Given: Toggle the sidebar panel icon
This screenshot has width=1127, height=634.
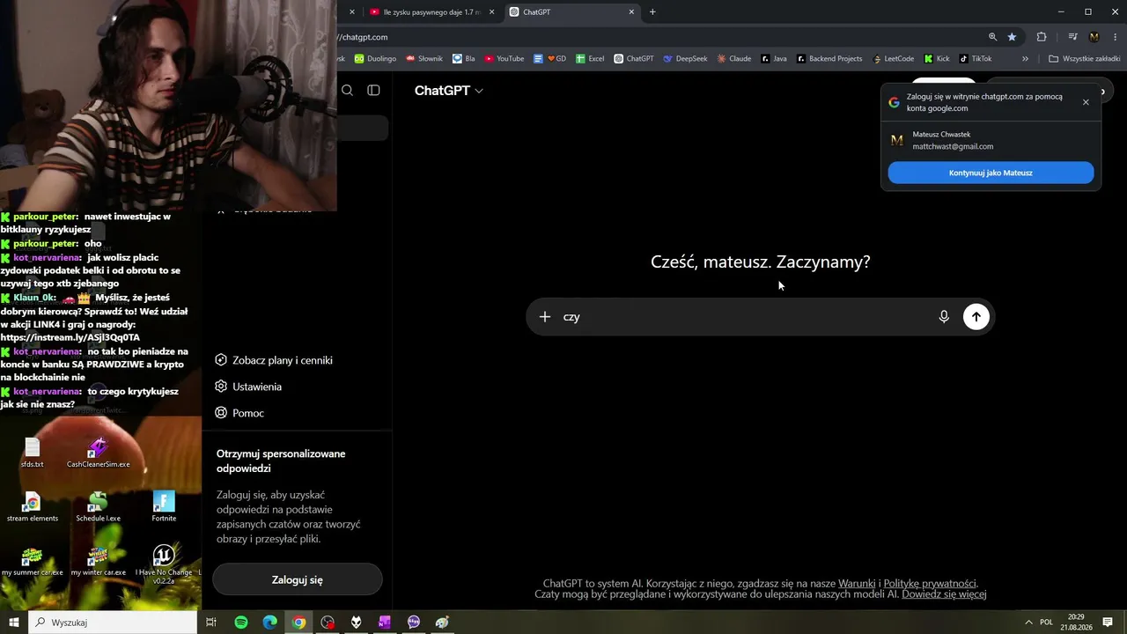Looking at the screenshot, I should pyautogui.click(x=374, y=91).
